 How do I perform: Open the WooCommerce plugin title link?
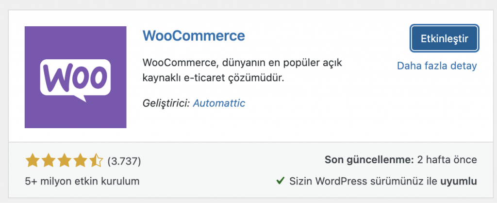click(x=194, y=36)
